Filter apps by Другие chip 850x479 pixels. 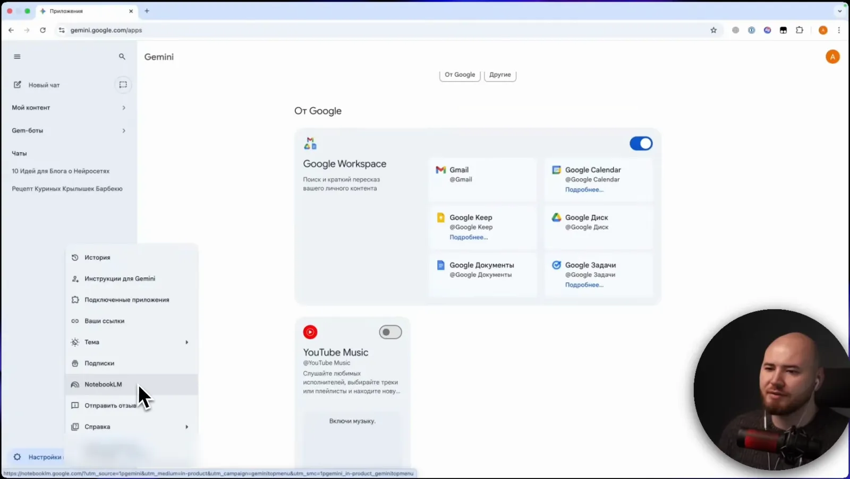point(500,75)
